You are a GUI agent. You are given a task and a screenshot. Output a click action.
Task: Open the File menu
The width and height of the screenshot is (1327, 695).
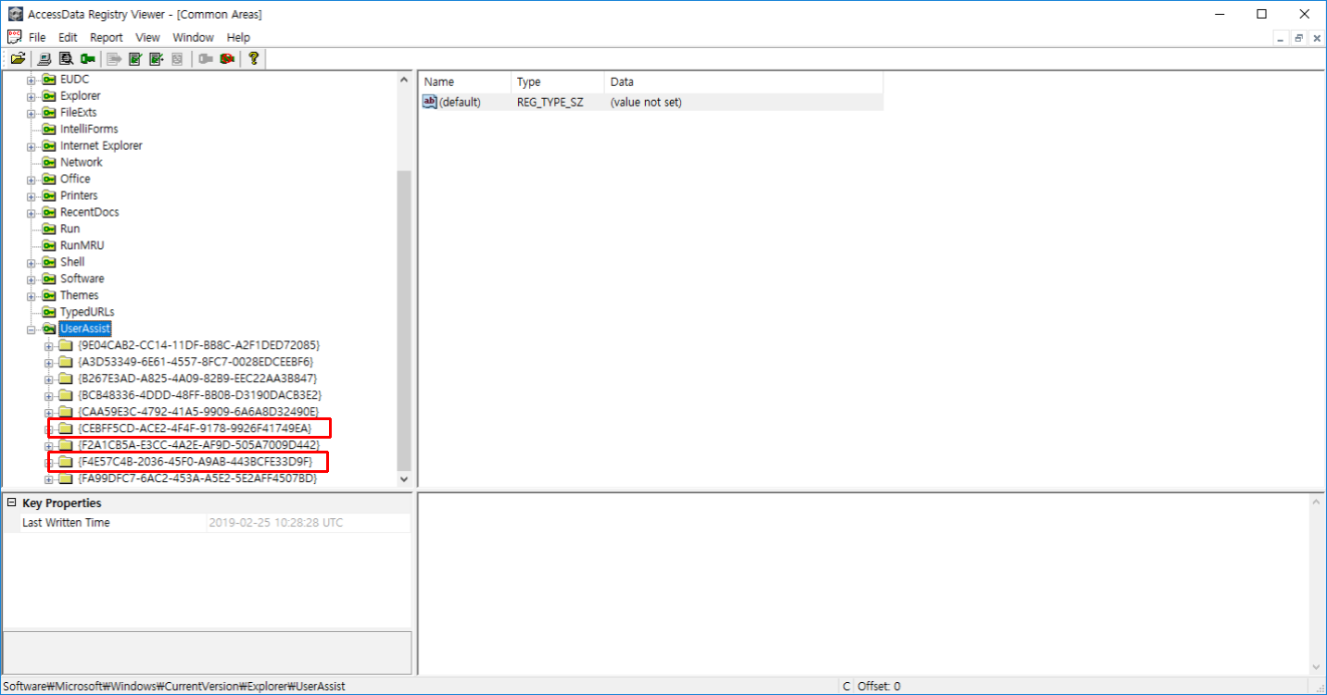coord(37,37)
